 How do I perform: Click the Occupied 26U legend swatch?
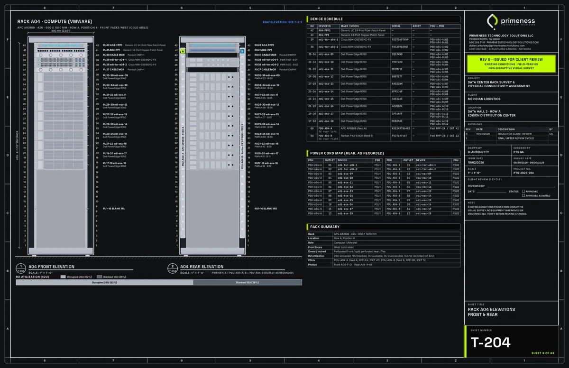[63, 276]
